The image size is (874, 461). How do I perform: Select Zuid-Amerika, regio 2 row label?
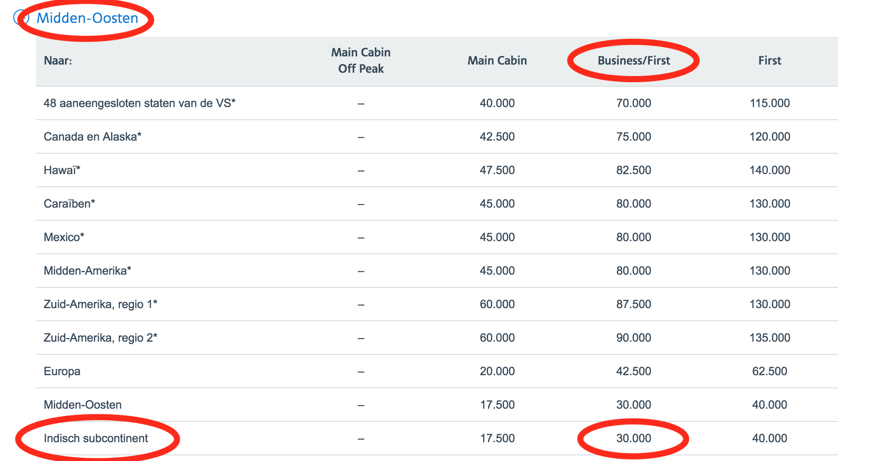click(x=100, y=338)
